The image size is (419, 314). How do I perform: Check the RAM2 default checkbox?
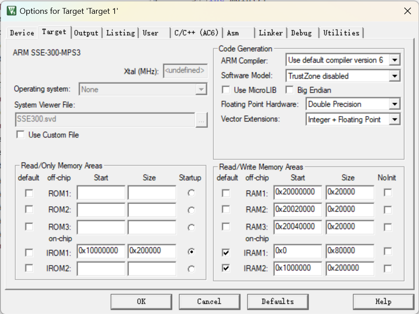226,209
